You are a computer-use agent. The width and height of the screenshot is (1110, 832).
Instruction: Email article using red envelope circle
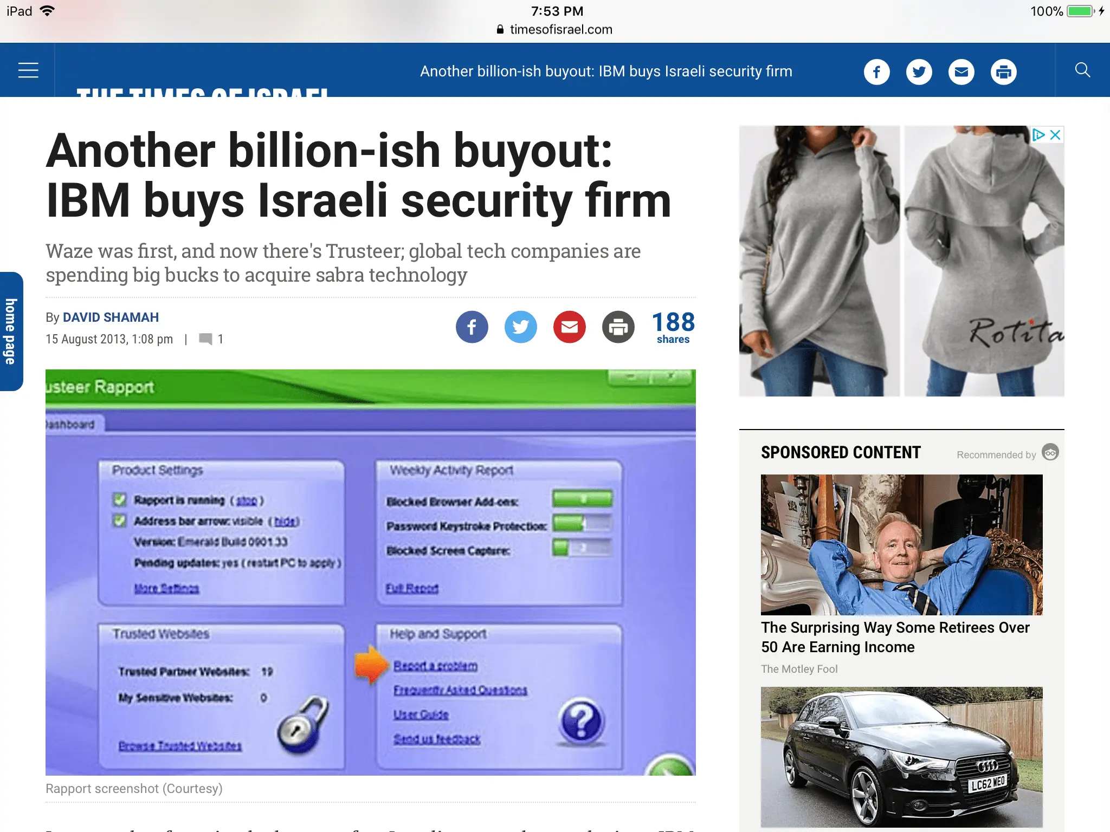(569, 327)
